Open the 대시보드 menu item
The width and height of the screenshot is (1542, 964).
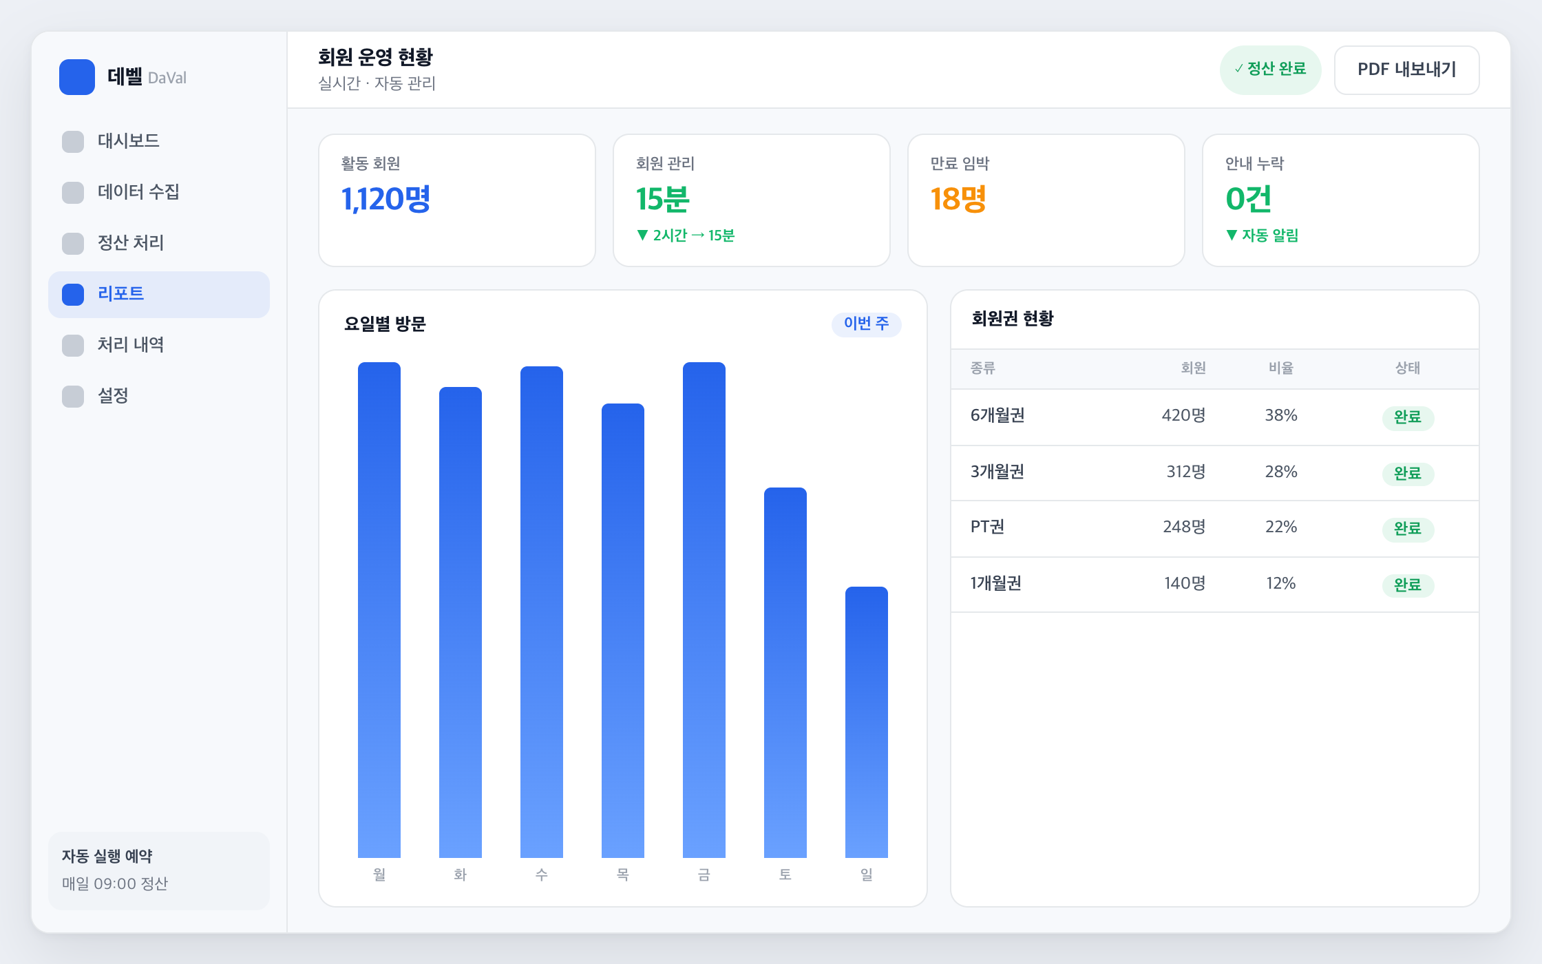pyautogui.click(x=159, y=141)
